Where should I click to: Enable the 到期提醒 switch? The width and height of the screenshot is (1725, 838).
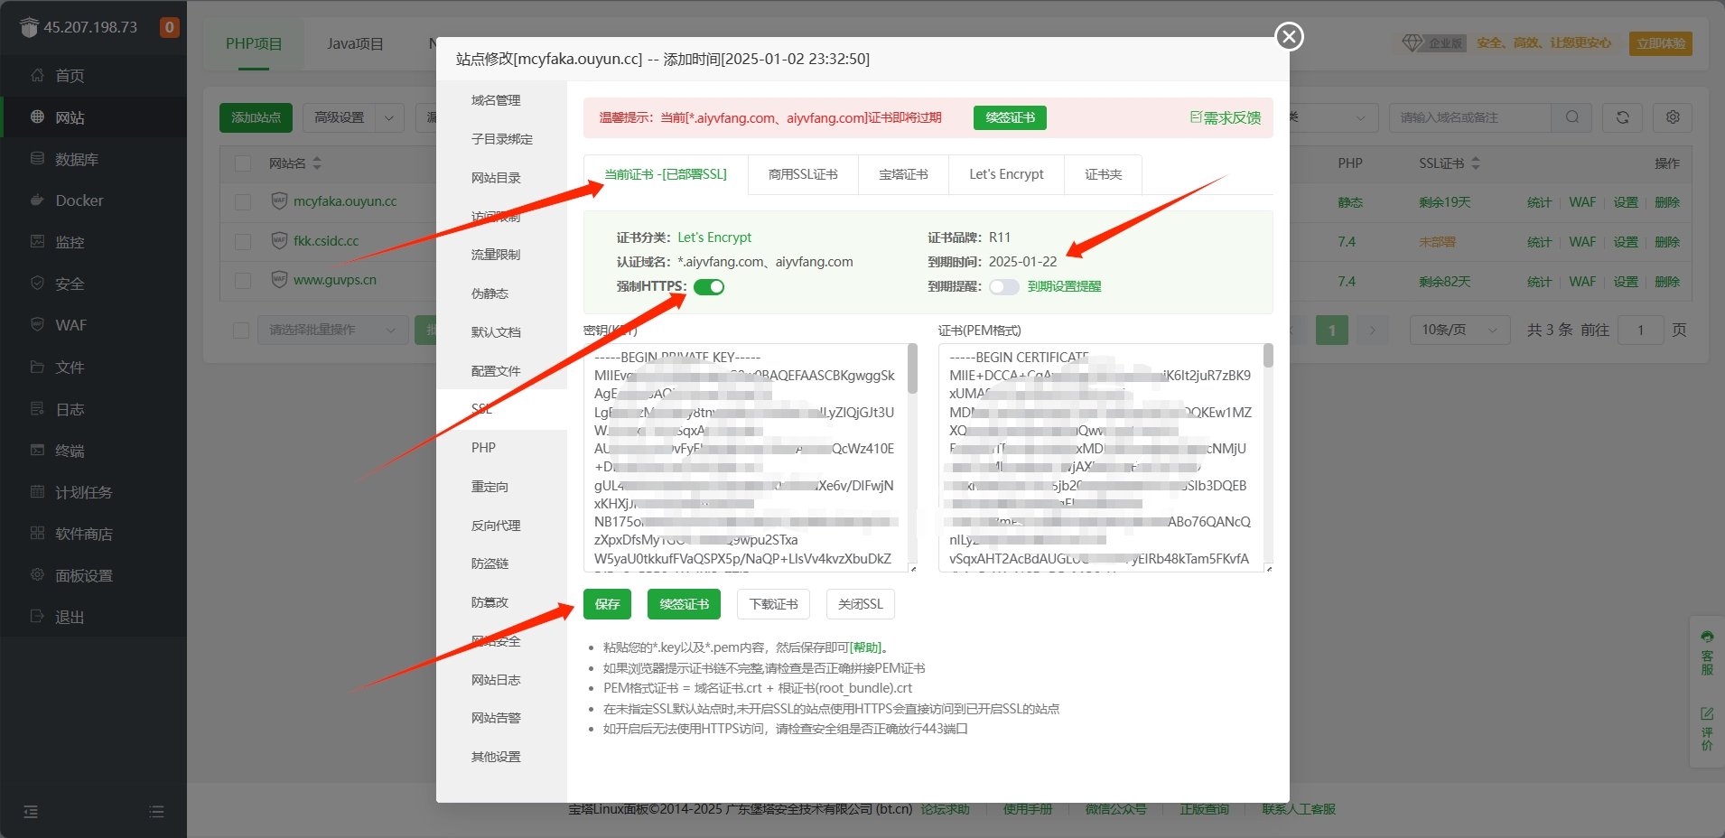[x=1003, y=287]
